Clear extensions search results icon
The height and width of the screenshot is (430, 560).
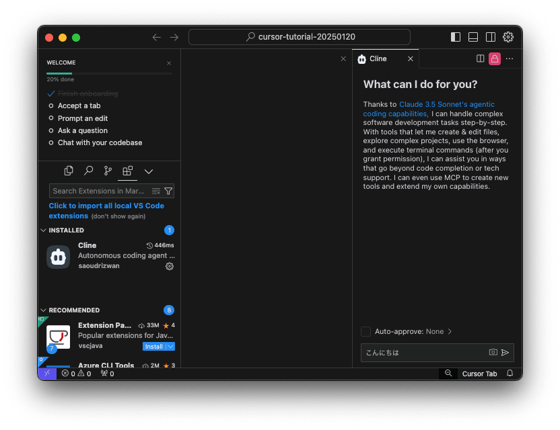pyautogui.click(x=156, y=191)
